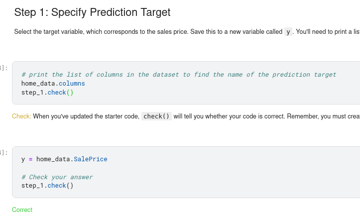Click the "SalePrice" attribute in the second cell
Image resolution: width=360 pixels, height=215 pixels.
90,159
